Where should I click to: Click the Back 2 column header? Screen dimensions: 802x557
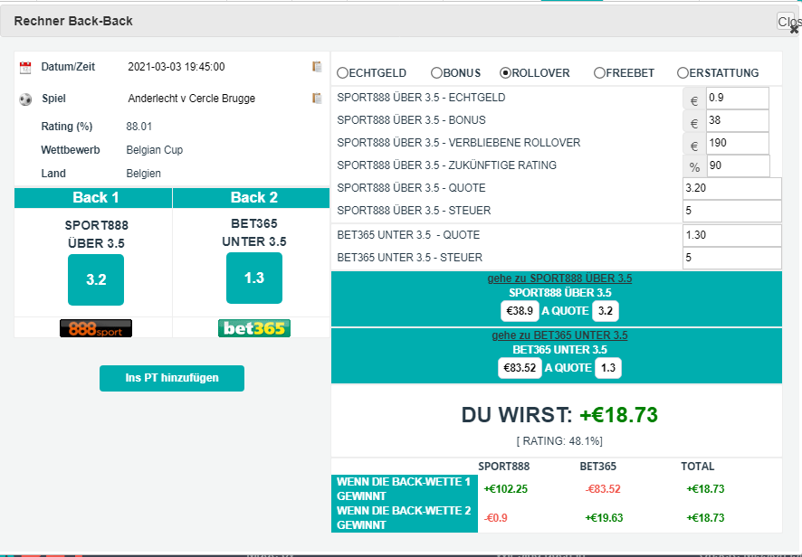(251, 198)
